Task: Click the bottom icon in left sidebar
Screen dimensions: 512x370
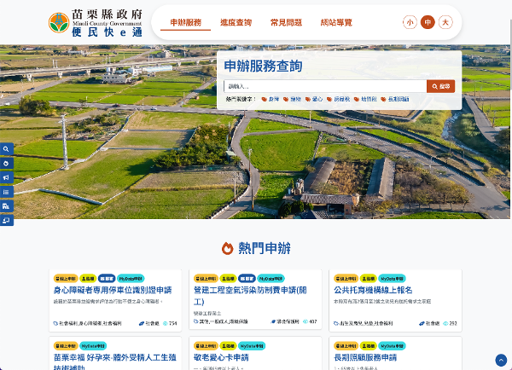Action: pyautogui.click(x=6, y=221)
